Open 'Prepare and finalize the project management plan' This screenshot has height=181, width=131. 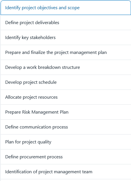tap(66, 52)
